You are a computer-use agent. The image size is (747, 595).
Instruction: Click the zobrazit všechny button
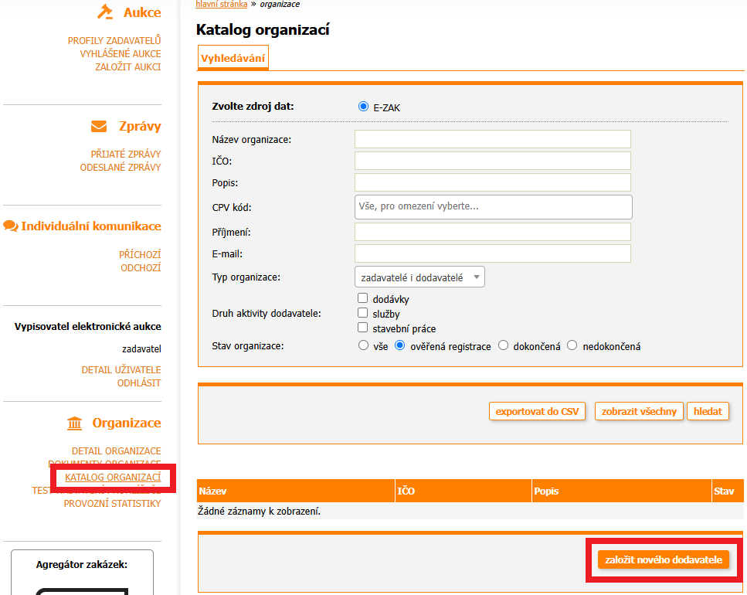point(639,411)
